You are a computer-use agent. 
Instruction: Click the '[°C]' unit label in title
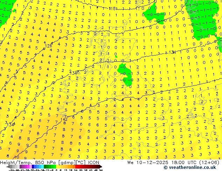[x=81, y=163]
